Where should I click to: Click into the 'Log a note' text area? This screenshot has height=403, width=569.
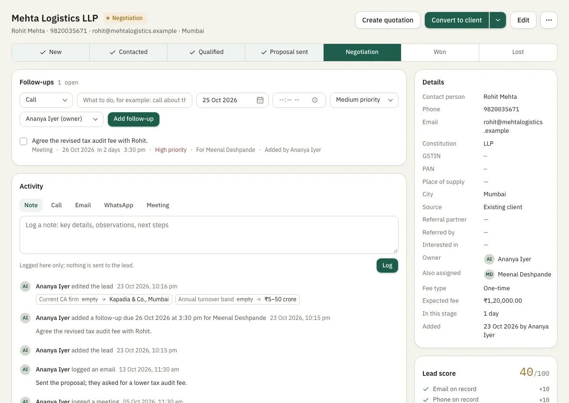[209, 235]
